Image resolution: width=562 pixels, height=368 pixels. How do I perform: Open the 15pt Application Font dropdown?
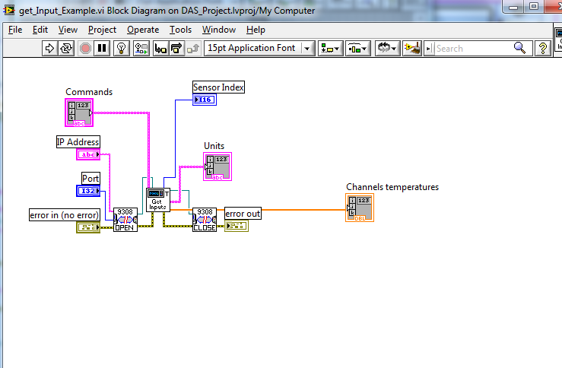tap(259, 48)
